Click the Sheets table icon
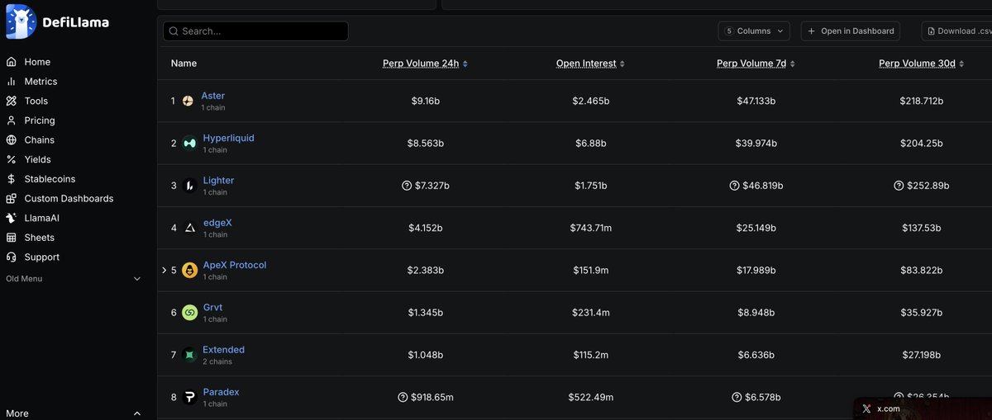 pyautogui.click(x=11, y=238)
